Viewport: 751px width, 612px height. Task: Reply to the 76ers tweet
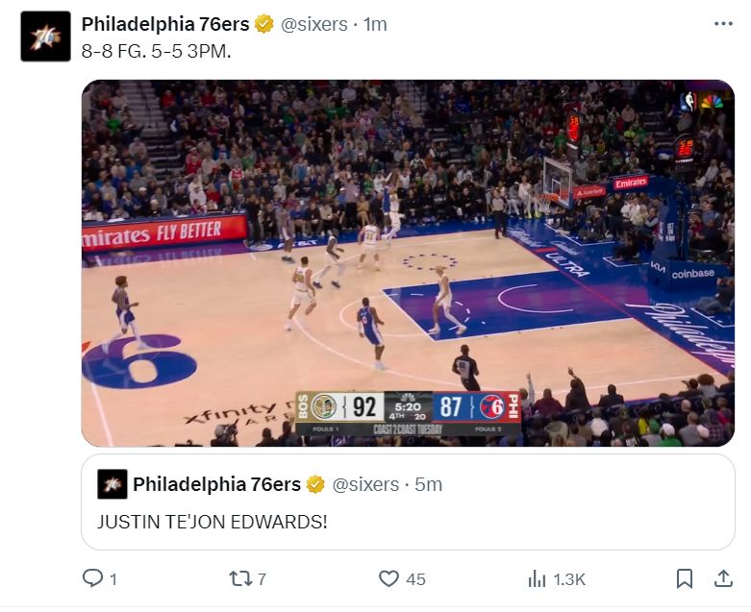tap(93, 578)
